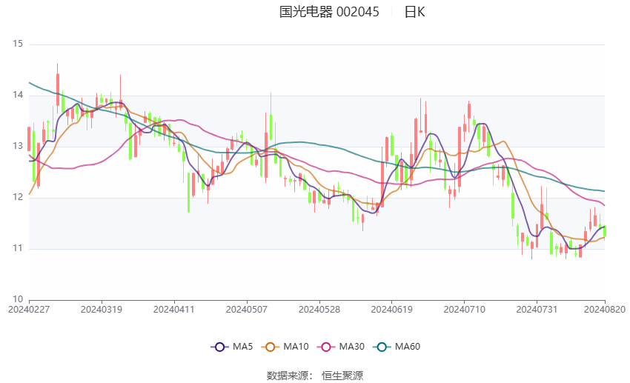Click the 13 price axis label
630x383 pixels.
(x=18, y=146)
